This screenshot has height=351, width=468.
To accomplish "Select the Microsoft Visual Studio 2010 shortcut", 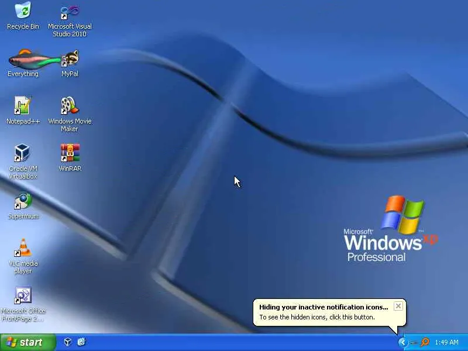I will (70, 20).
